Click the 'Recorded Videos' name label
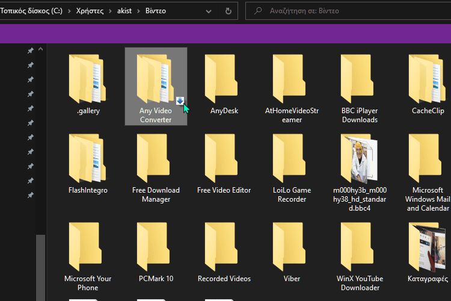This screenshot has width=451, height=301. point(224,279)
